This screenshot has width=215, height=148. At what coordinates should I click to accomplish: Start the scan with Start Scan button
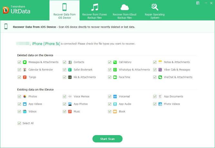(107, 139)
